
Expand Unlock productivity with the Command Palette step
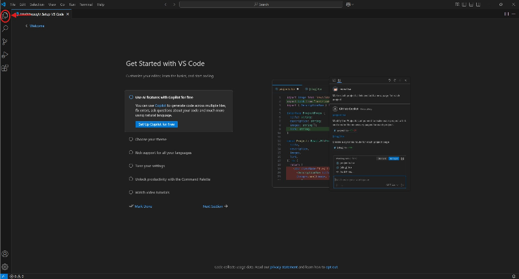point(173,179)
